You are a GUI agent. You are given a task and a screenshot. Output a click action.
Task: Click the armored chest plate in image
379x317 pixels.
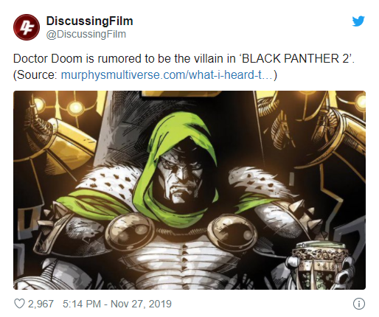[x=183, y=260]
